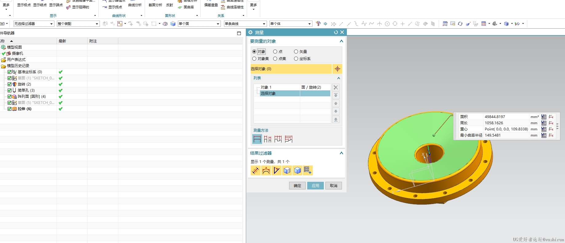Toggle the body properties result filter icon
This screenshot has width=565, height=243.
click(297, 170)
